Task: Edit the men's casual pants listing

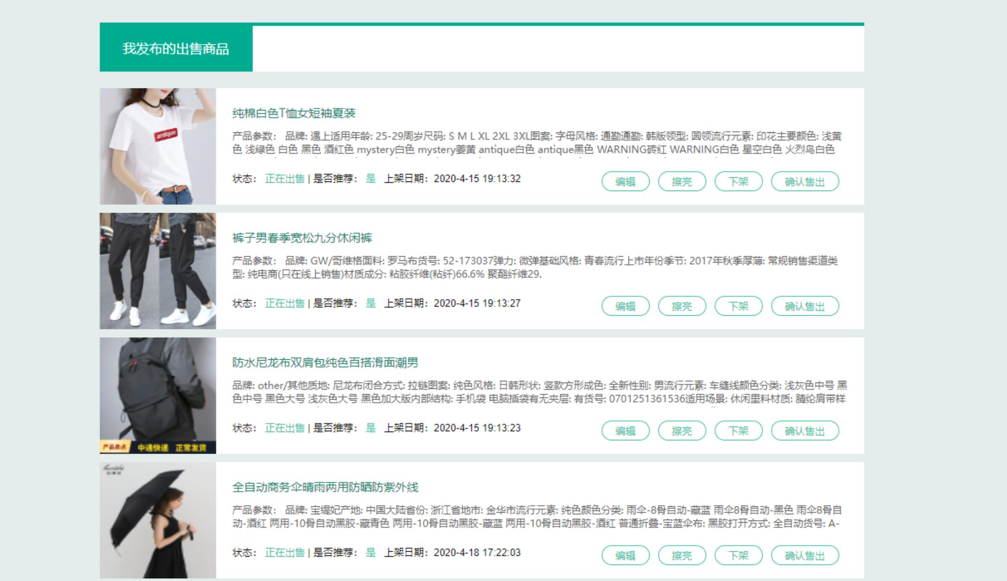Action: tap(626, 306)
